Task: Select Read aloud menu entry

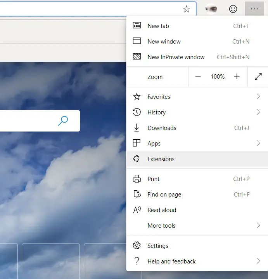Action: pyautogui.click(x=197, y=210)
